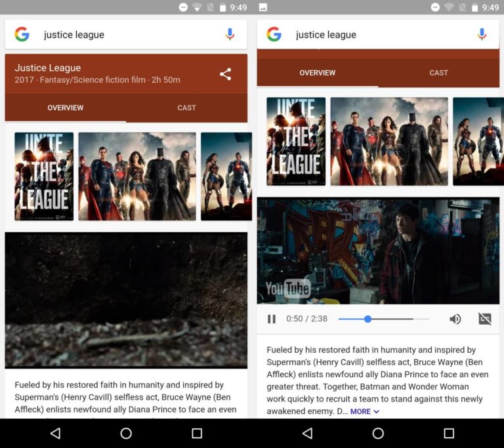Open the YouTube logo on the trailer
The height and width of the screenshot is (448, 504).
tap(287, 288)
